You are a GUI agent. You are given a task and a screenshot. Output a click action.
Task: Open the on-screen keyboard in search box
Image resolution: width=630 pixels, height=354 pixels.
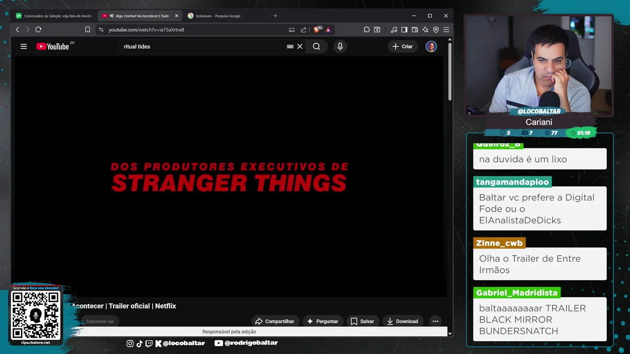(x=290, y=46)
